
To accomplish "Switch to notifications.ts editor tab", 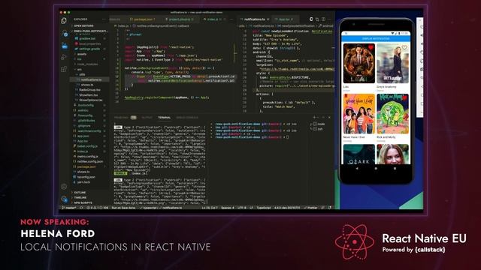I will click(x=254, y=19).
